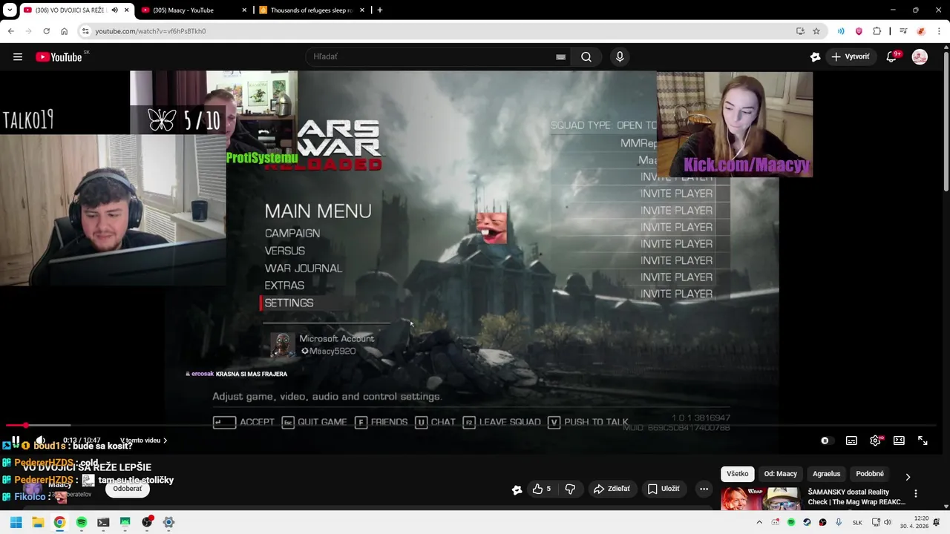Image resolution: width=950 pixels, height=534 pixels.
Task: Enter fullscreen mode in player
Action: 923,441
